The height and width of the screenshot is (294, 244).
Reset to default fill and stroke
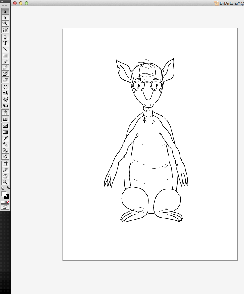(3, 188)
